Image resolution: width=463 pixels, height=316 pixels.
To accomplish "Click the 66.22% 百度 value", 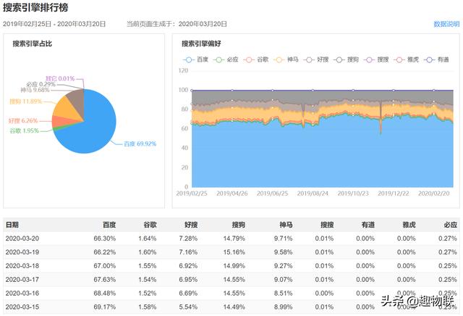I will click(105, 252).
